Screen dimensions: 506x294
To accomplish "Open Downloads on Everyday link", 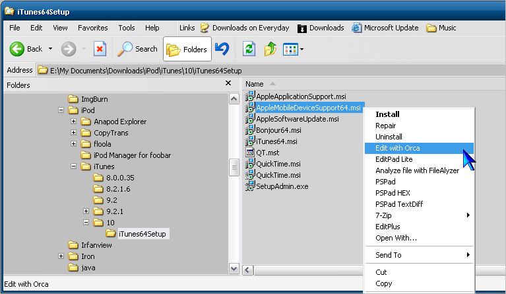I will (x=245, y=28).
